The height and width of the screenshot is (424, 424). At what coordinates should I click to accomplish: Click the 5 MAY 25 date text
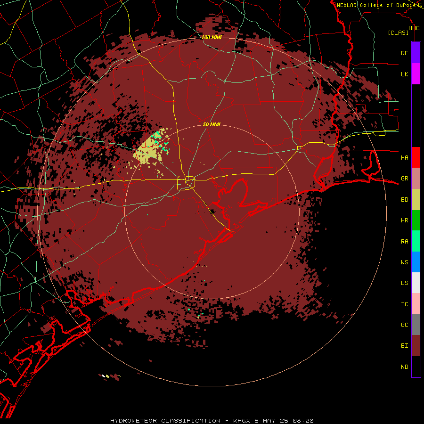pyautogui.click(x=271, y=421)
